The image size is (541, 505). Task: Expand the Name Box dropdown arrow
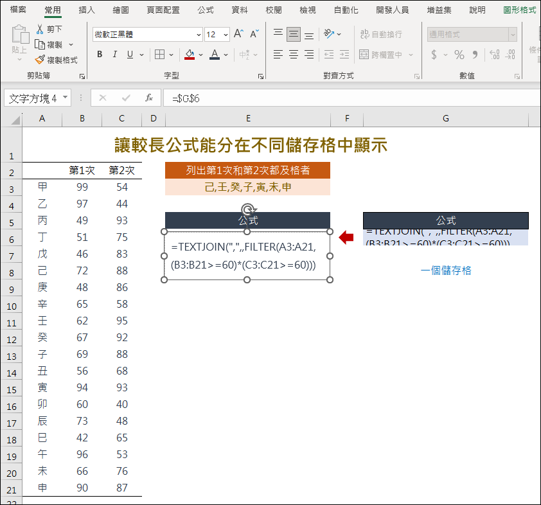coord(65,98)
